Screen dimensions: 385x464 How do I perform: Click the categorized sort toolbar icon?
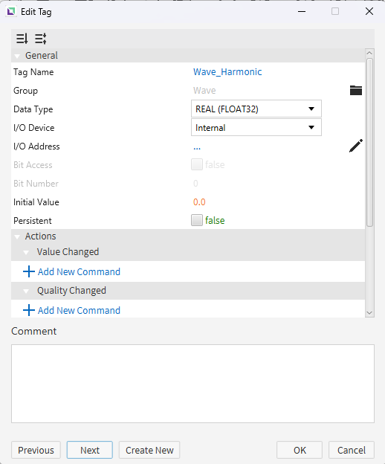[41, 39]
